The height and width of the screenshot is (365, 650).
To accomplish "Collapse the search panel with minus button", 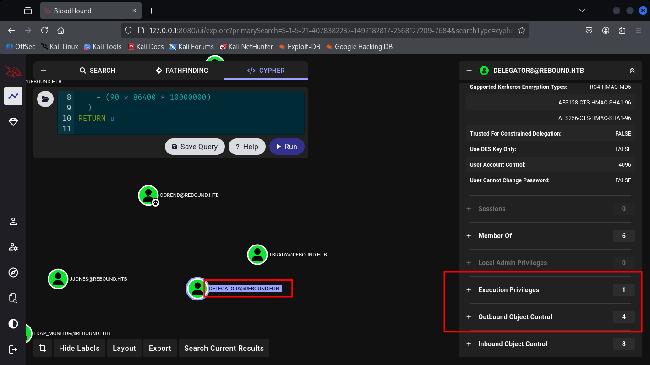I will (44, 71).
